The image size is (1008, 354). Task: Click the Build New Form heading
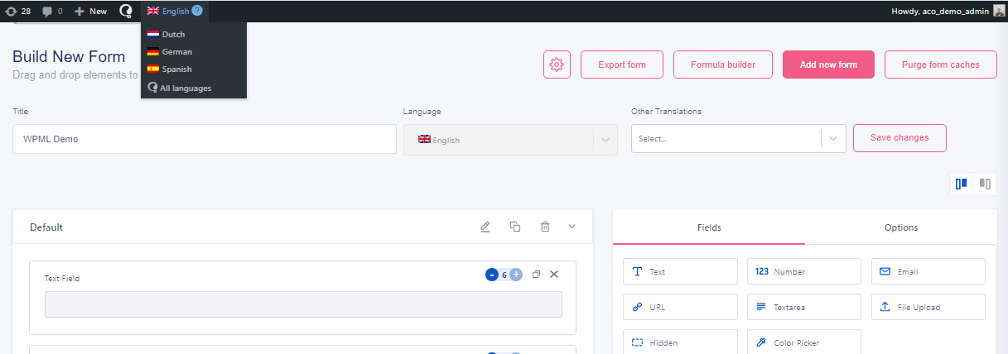pyautogui.click(x=70, y=57)
